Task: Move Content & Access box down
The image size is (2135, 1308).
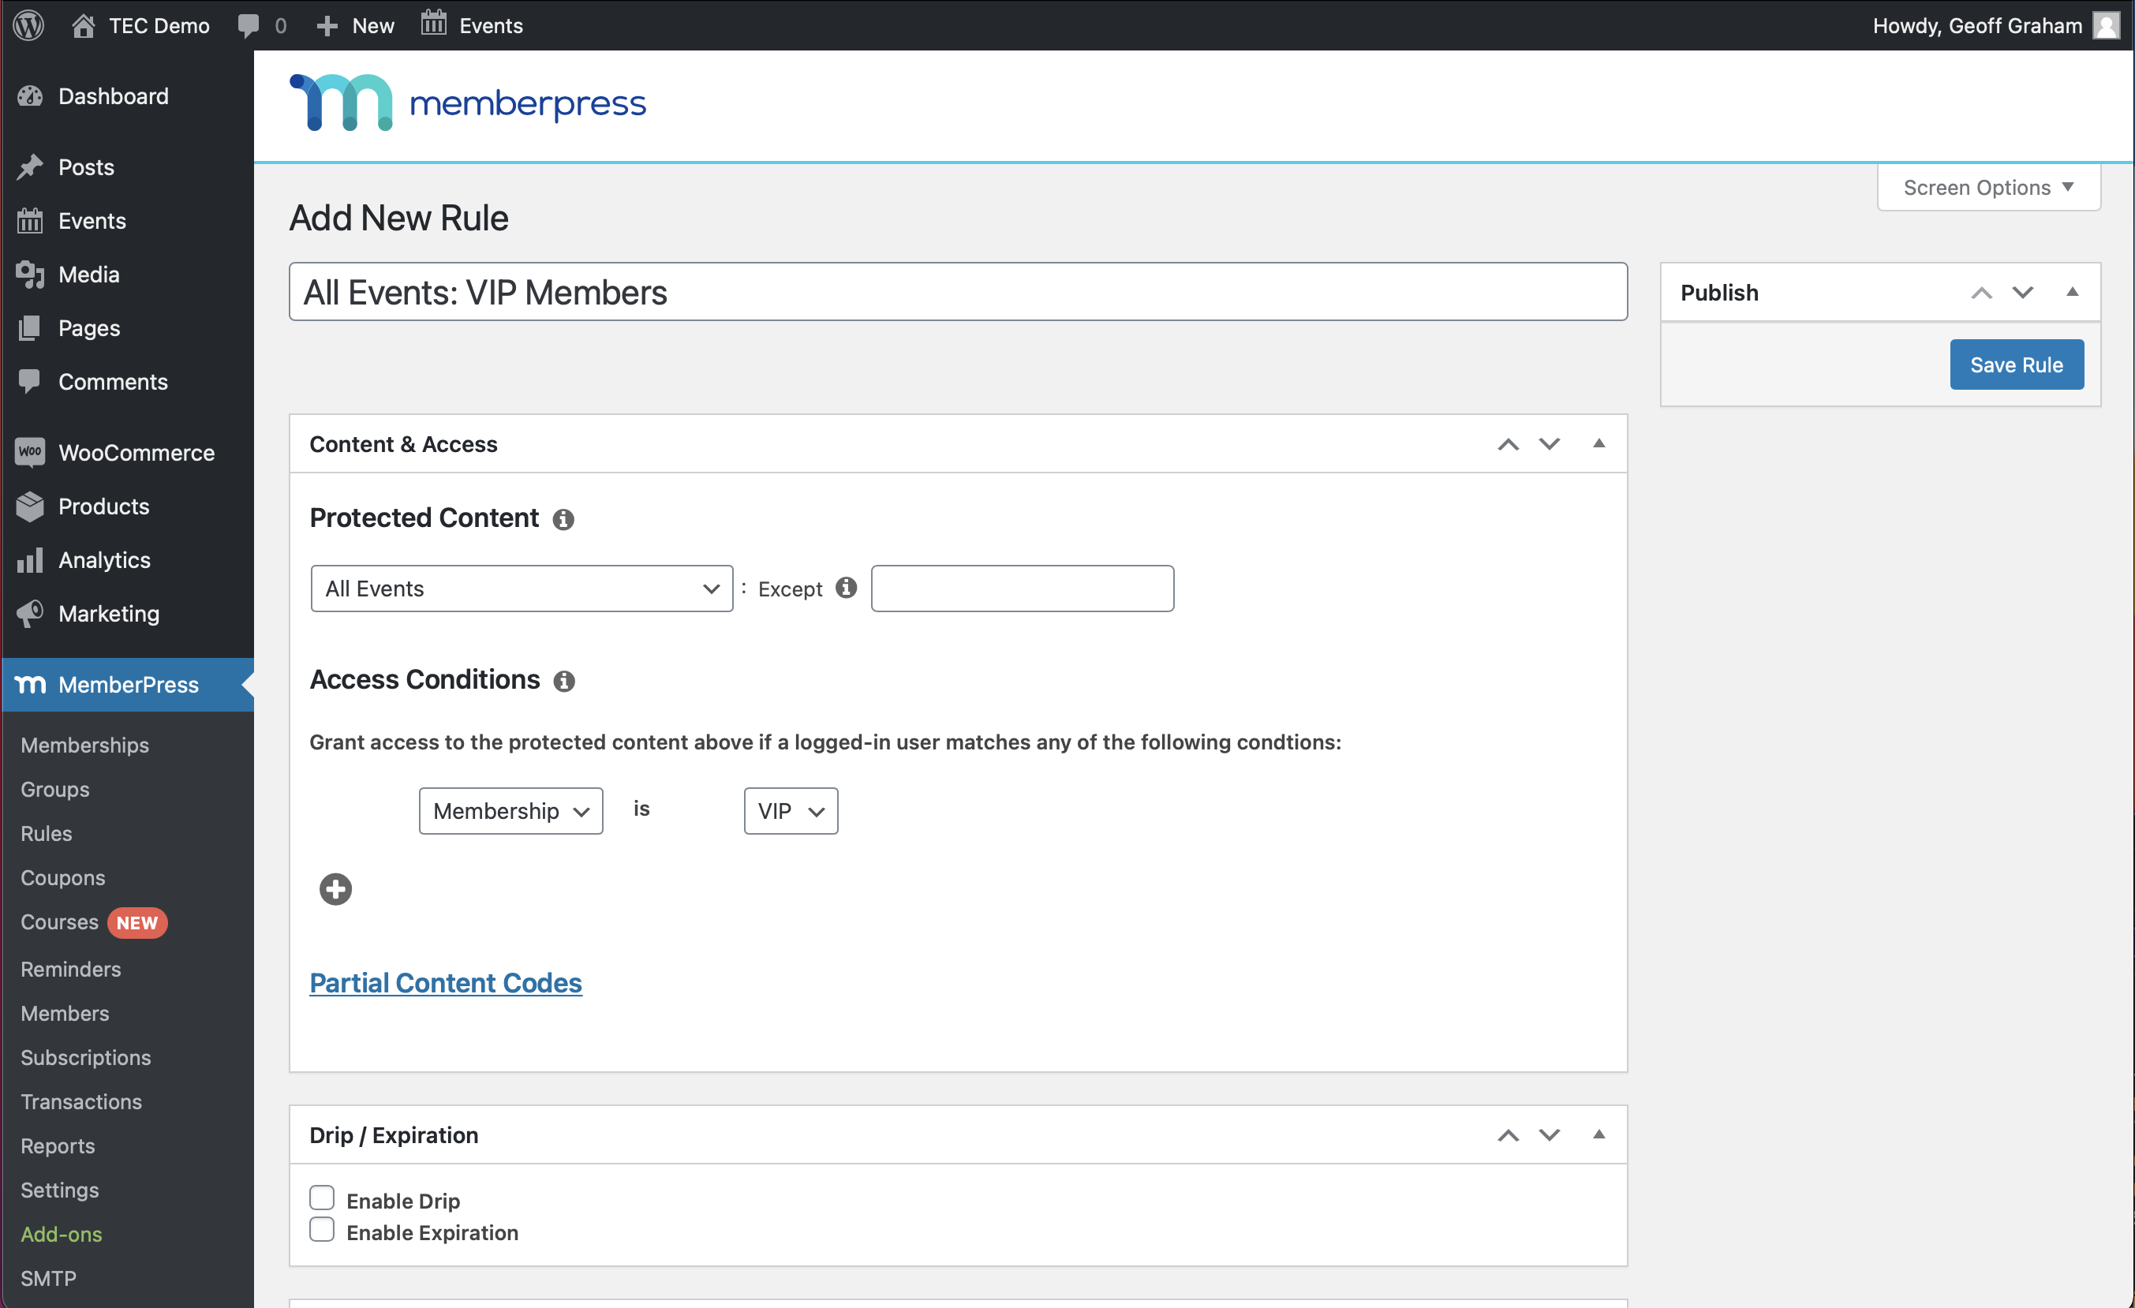Action: (1550, 444)
